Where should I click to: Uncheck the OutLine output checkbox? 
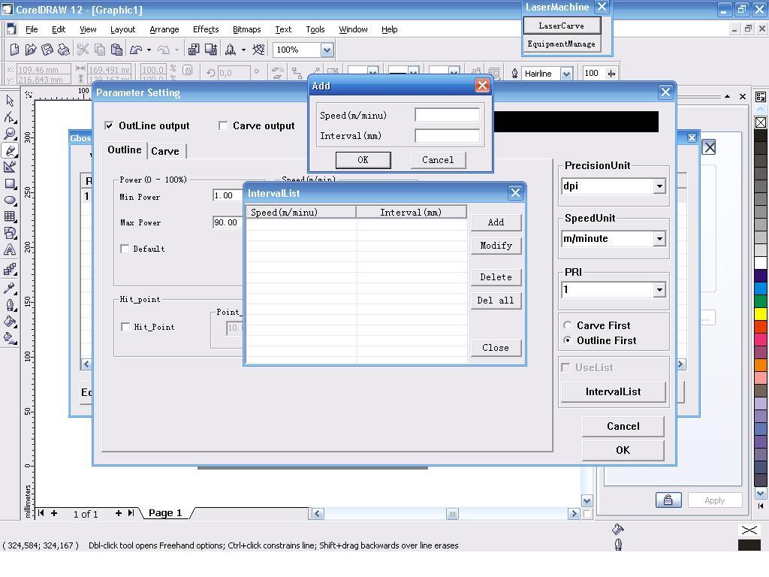click(109, 125)
